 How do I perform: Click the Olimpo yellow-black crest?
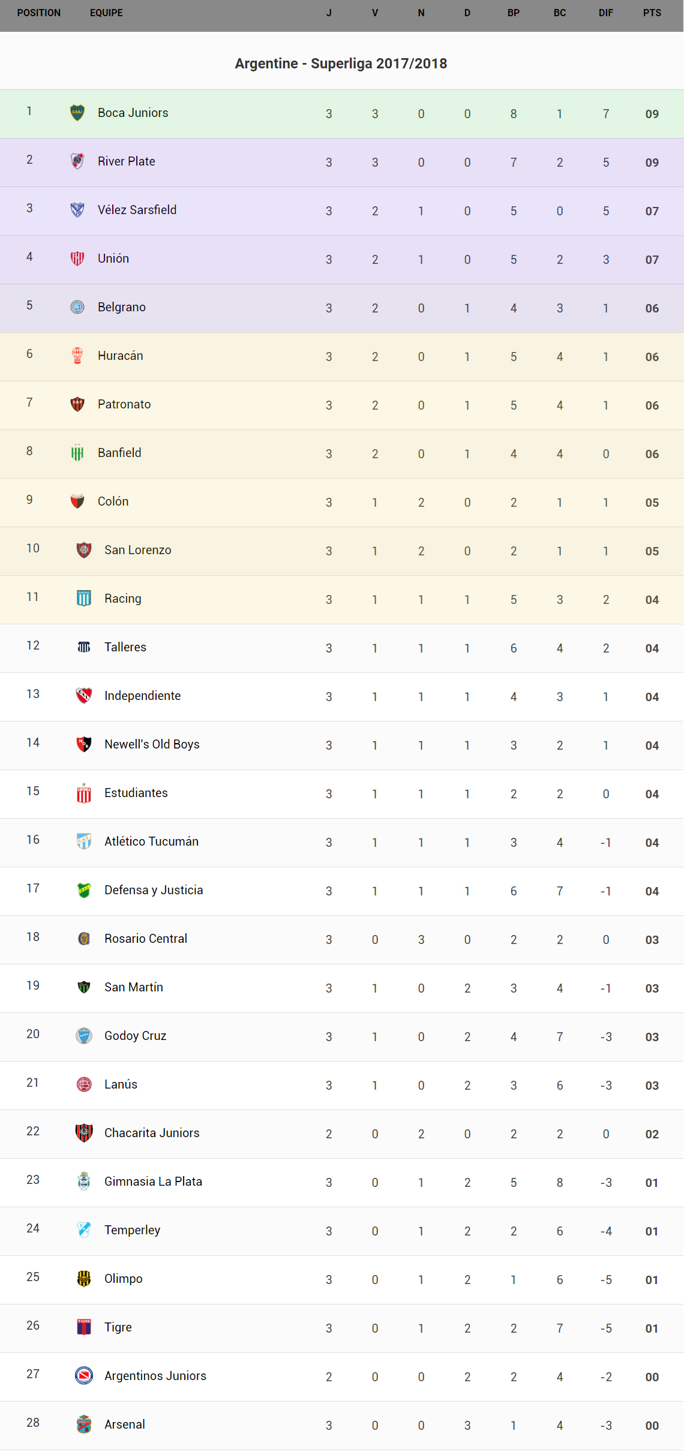point(84,1279)
